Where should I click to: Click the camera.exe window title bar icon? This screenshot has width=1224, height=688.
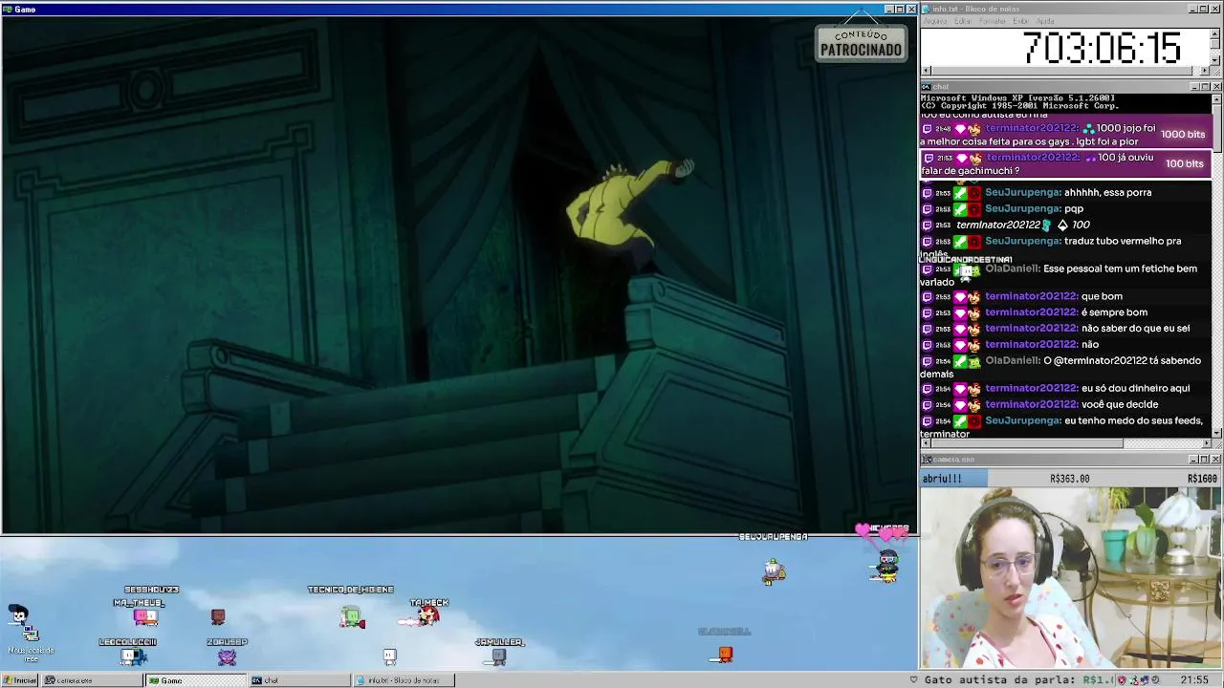[926, 459]
